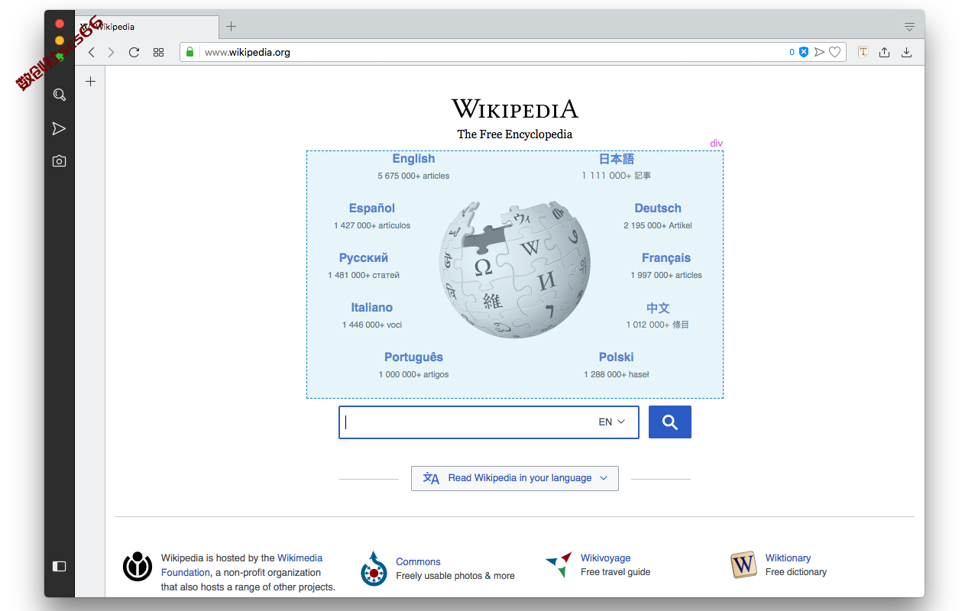This screenshot has height=611, width=978.
Task: Open the Polski Wikipedia link
Action: 617,357
